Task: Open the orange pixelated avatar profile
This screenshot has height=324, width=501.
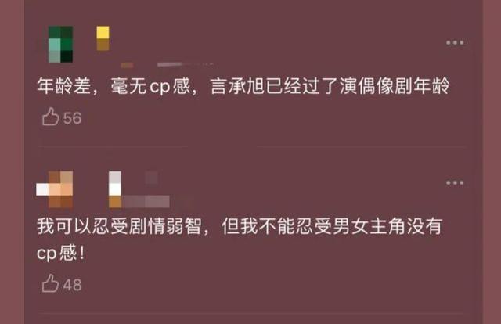Action: click(55, 189)
